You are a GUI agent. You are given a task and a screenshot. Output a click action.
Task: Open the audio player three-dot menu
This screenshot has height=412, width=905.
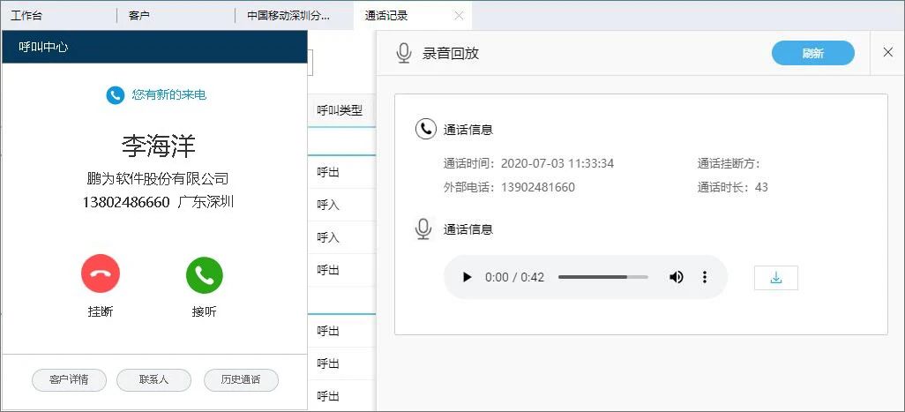[705, 277]
